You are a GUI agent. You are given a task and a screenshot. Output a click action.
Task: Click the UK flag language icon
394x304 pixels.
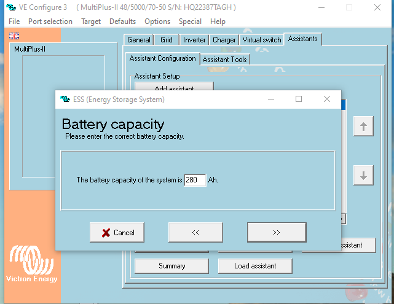(14, 36)
